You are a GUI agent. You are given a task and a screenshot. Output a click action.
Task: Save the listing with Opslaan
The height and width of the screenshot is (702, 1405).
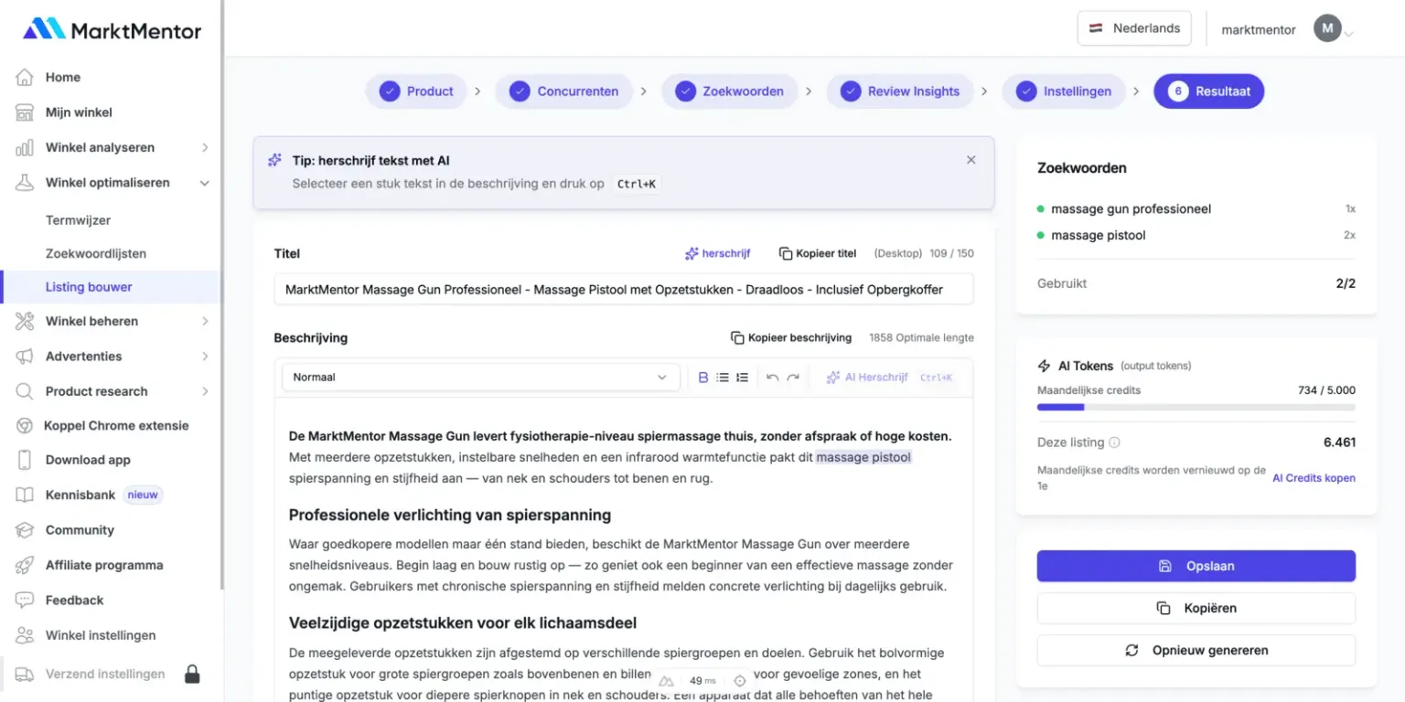coord(1196,566)
